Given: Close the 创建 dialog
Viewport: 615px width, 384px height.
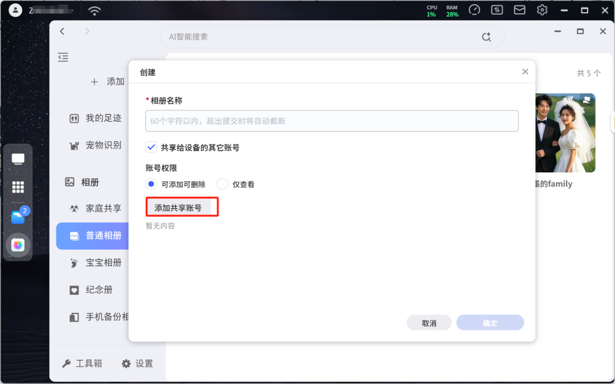Looking at the screenshot, I should (525, 72).
